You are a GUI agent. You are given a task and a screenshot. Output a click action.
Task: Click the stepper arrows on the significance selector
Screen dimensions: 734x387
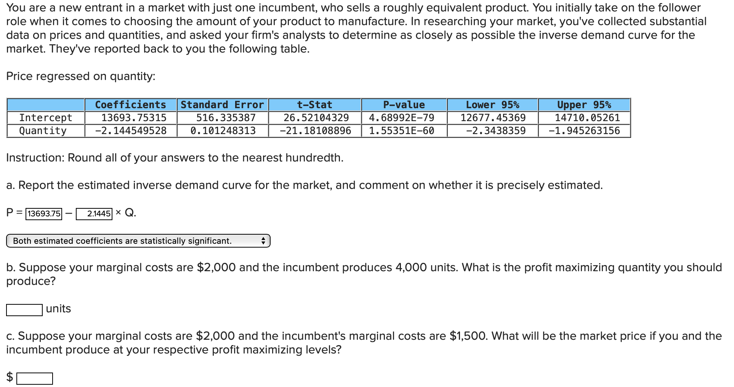pos(263,241)
